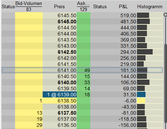167x129 pixels.
Task: Click P&L value 181,50
Action: click(x=128, y=70)
